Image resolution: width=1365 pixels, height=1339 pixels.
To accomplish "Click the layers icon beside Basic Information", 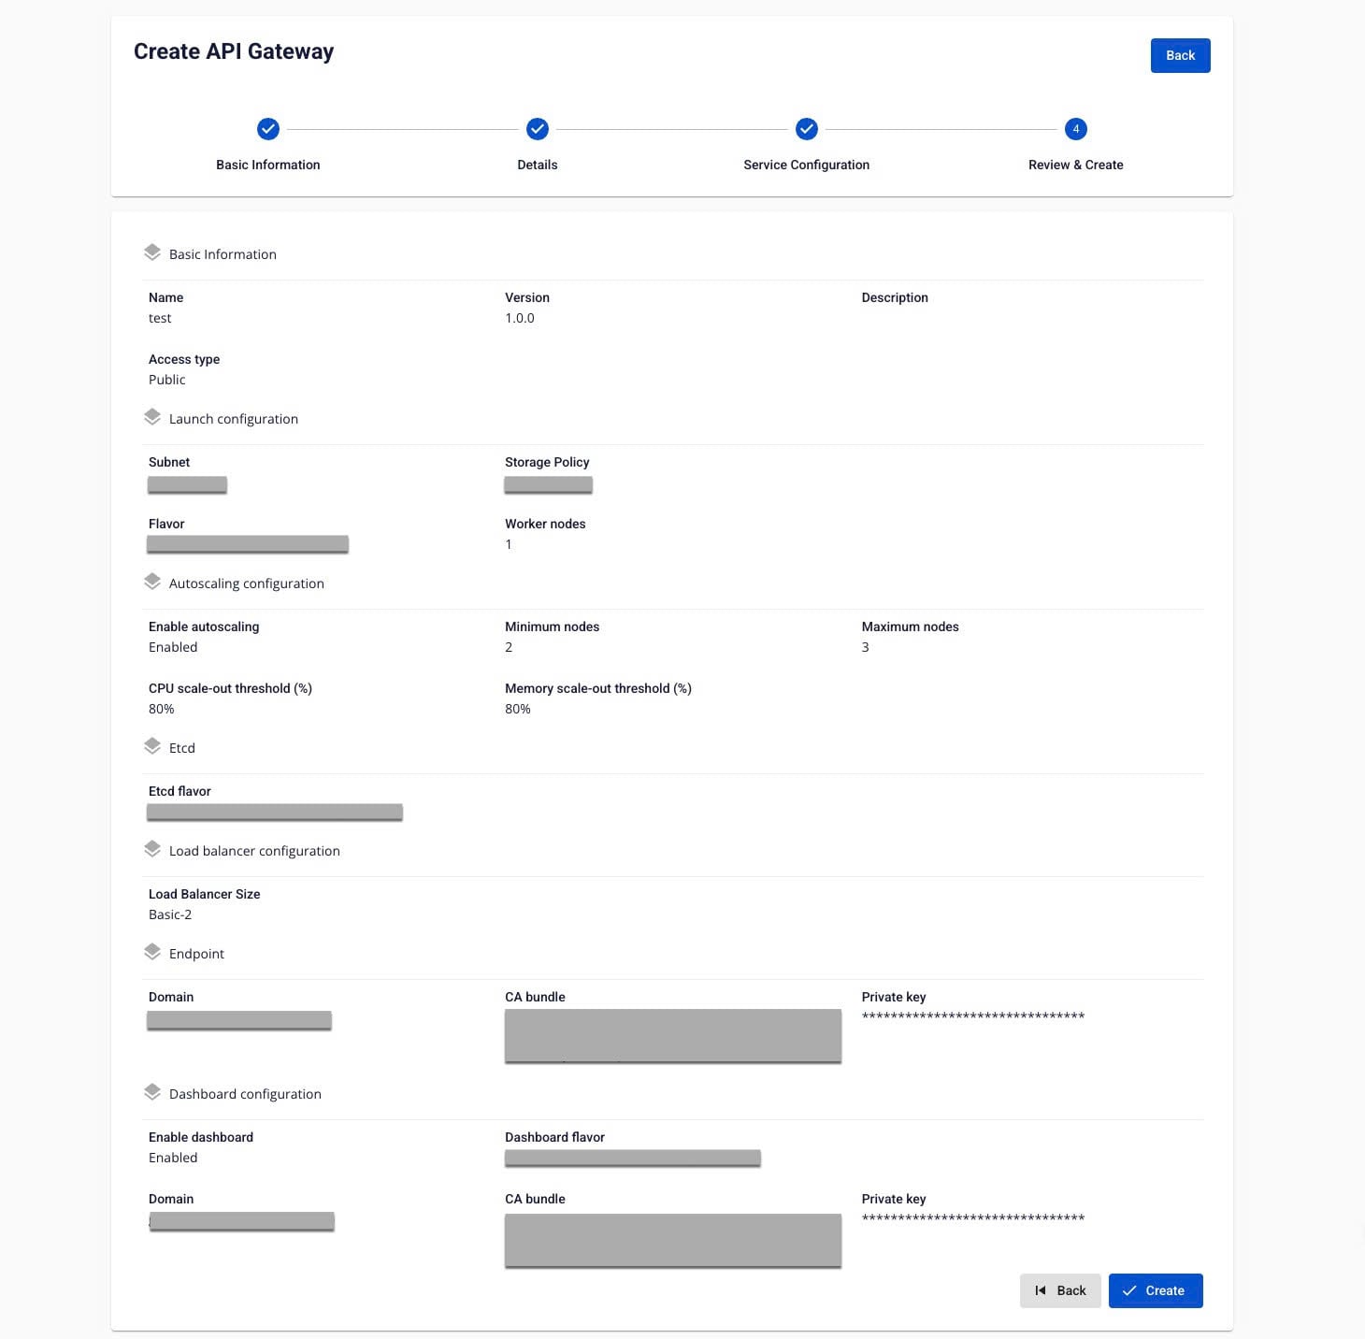I will point(152,252).
